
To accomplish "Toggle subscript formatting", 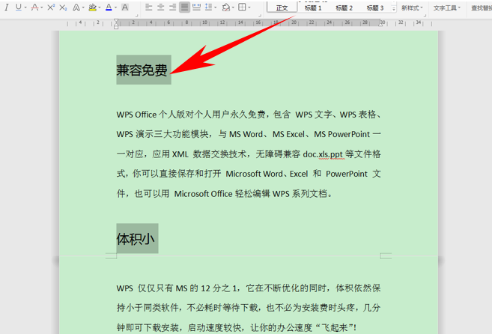I will click(63, 7).
